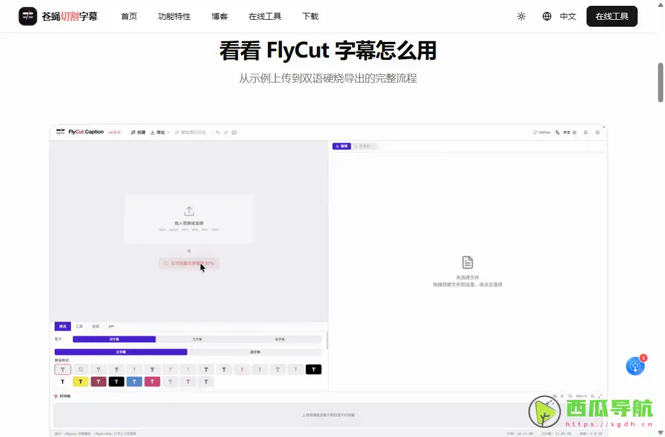Pick the blue T subtitle preset
This screenshot has height=437, width=665.
tap(134, 382)
